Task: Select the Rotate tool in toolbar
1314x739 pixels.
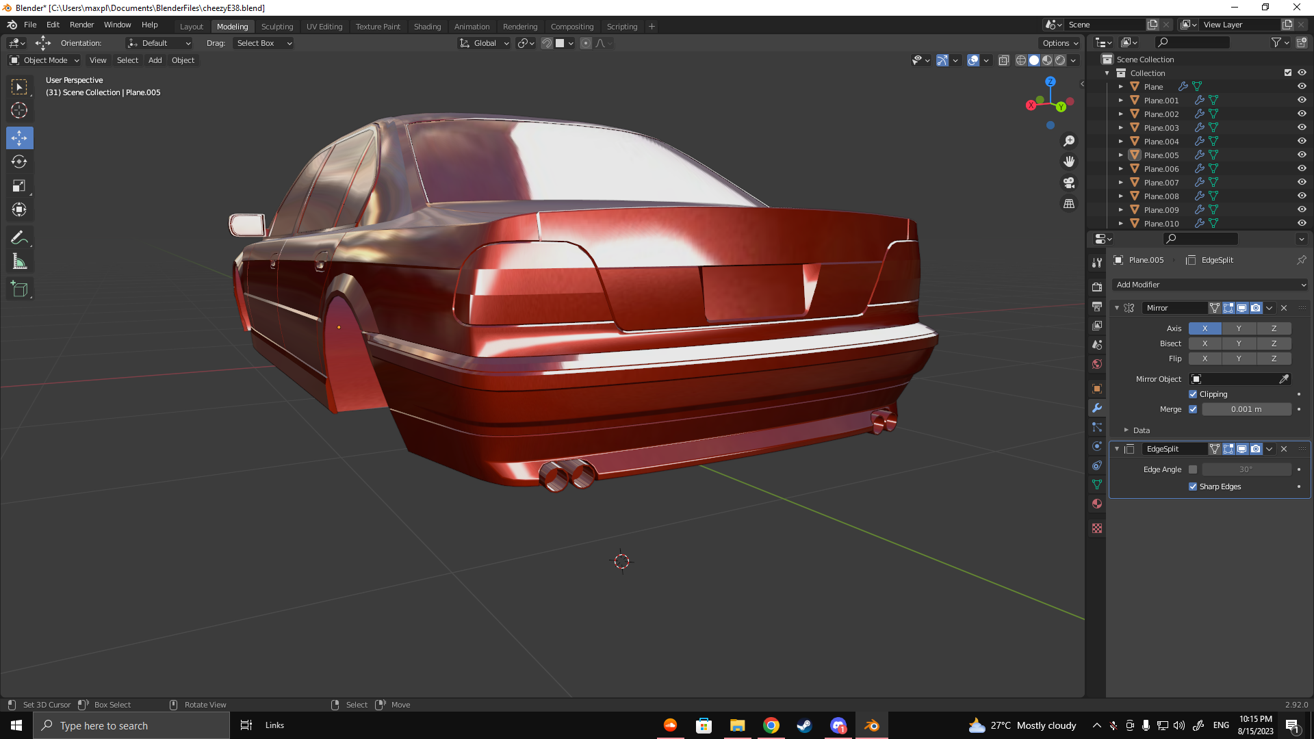Action: [19, 161]
